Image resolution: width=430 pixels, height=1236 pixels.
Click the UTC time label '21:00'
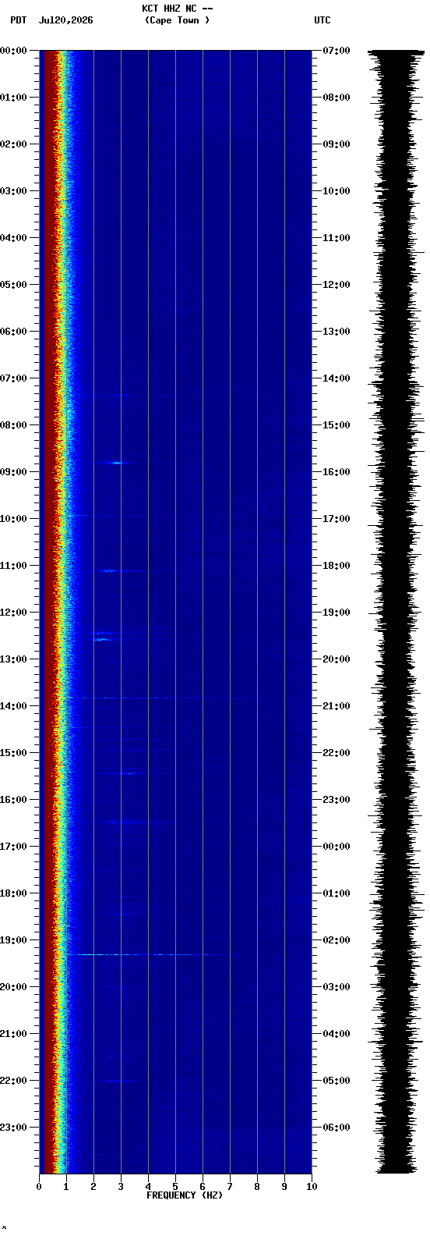[336, 706]
